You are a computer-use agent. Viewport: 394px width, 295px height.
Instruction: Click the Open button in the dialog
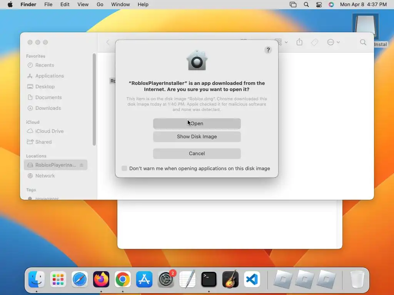(x=197, y=123)
